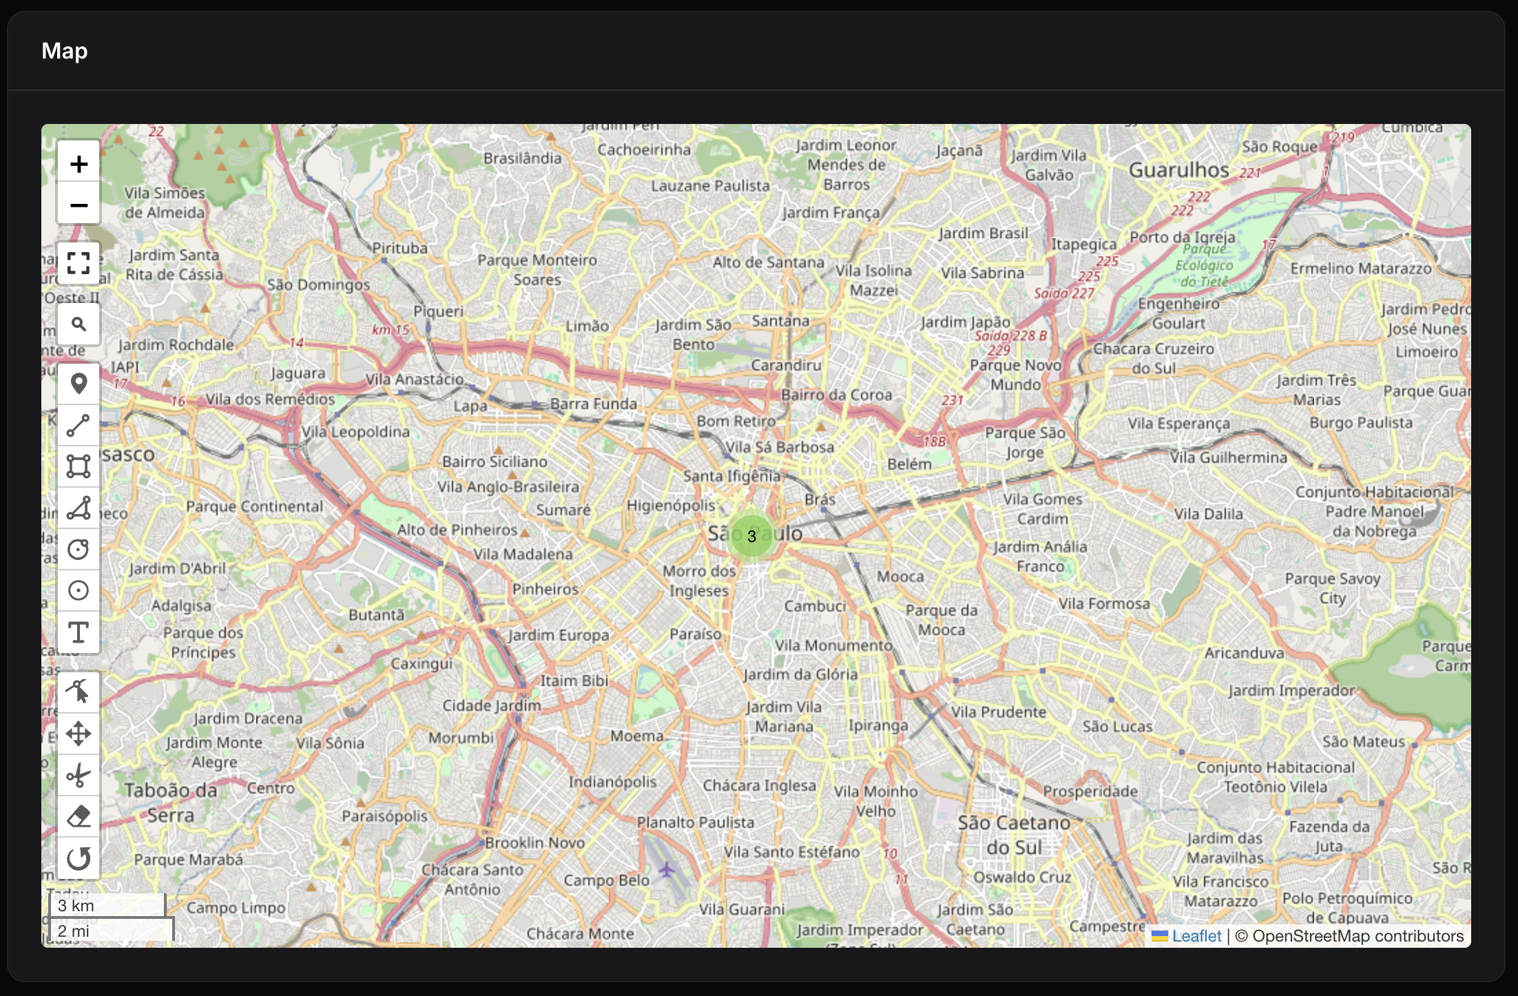This screenshot has width=1518, height=996.
Task: Expand the green cluster marked 3
Action: tap(752, 536)
